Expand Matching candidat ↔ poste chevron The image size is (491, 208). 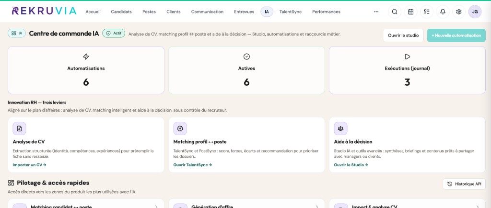156,207
